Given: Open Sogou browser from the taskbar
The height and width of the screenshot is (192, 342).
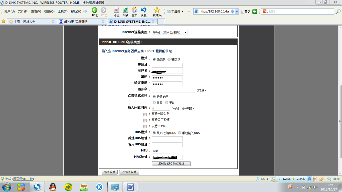Looking at the screenshot, I should pyautogui.click(x=37, y=187).
